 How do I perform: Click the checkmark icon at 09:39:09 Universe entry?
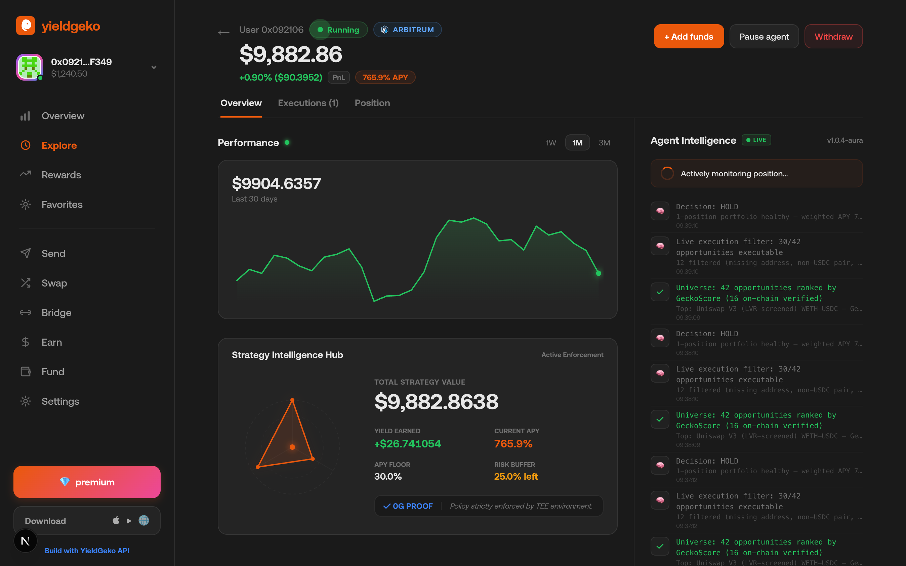660,292
